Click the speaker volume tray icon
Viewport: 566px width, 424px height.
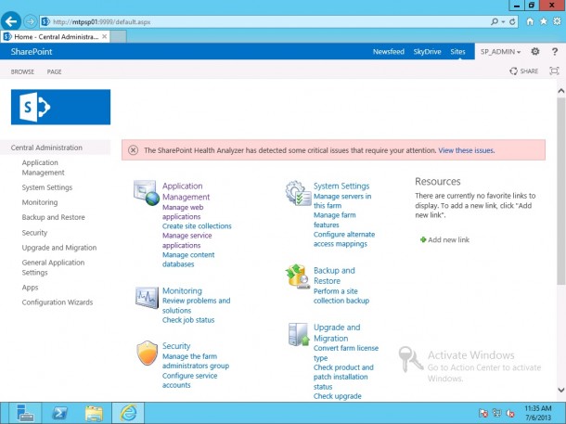point(510,413)
